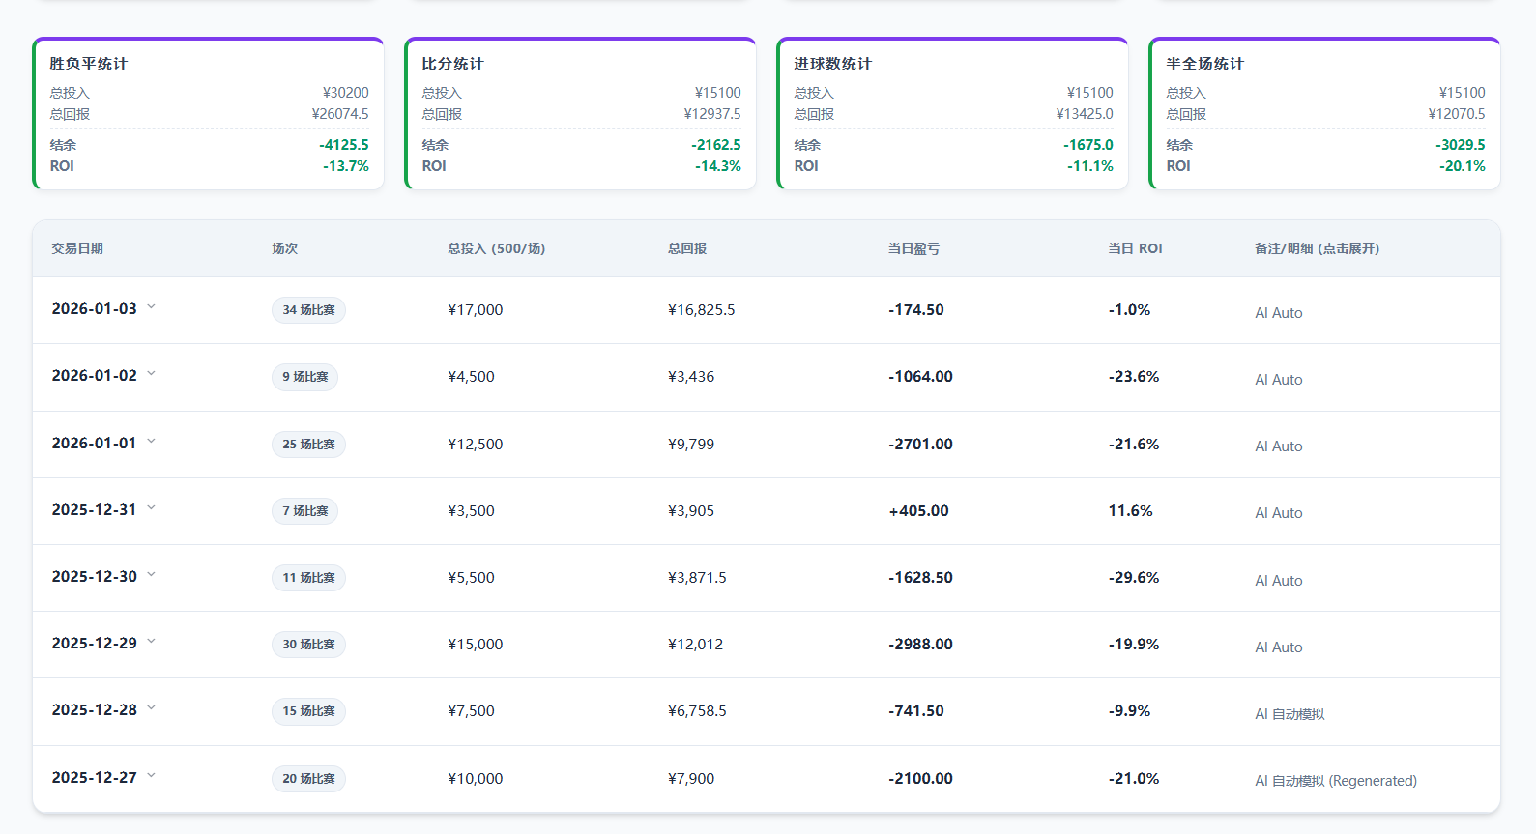1536x834 pixels.
Task: Click the 25 场比赛 match badge
Action: click(x=308, y=445)
